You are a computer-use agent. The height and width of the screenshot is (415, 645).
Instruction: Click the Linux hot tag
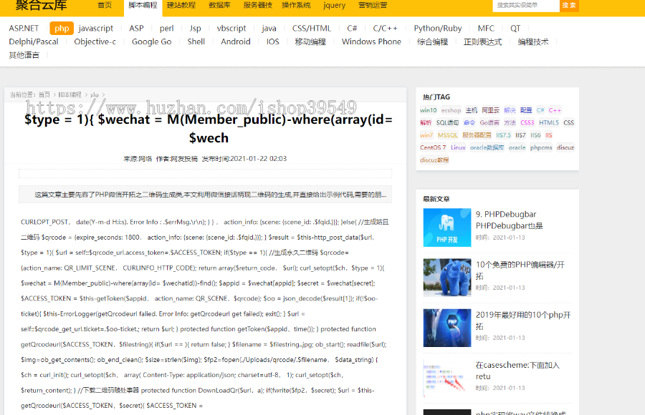point(458,147)
